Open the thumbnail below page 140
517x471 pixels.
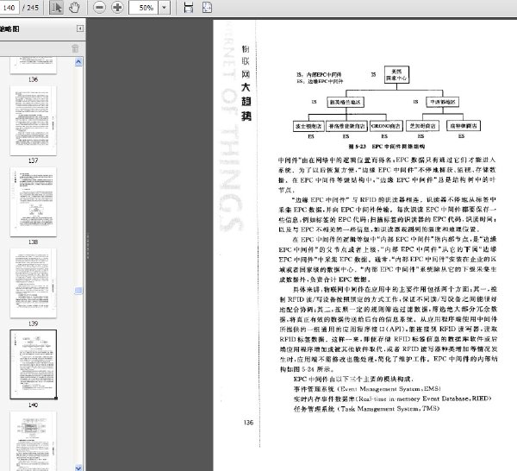coord(33,441)
